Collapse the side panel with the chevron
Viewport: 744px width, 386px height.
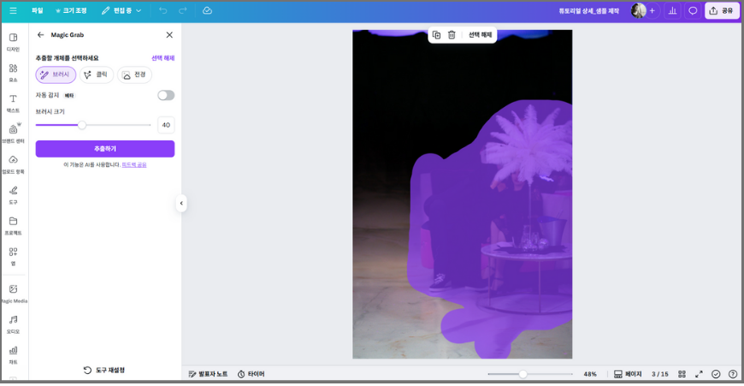(181, 203)
